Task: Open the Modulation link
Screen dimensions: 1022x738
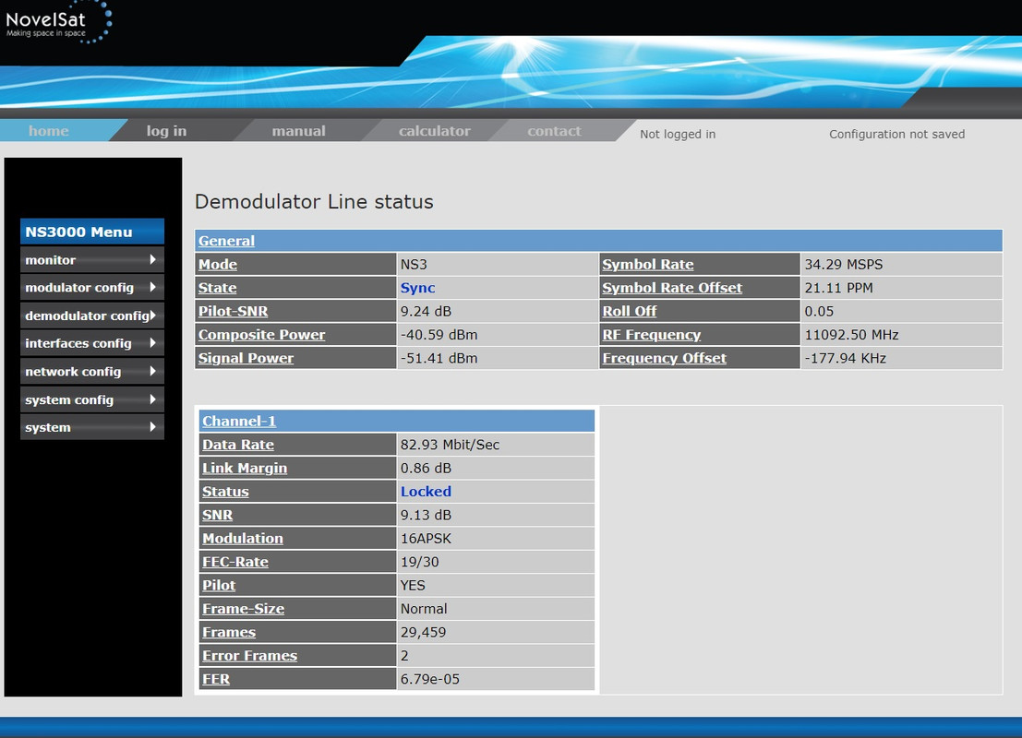Action: click(243, 538)
